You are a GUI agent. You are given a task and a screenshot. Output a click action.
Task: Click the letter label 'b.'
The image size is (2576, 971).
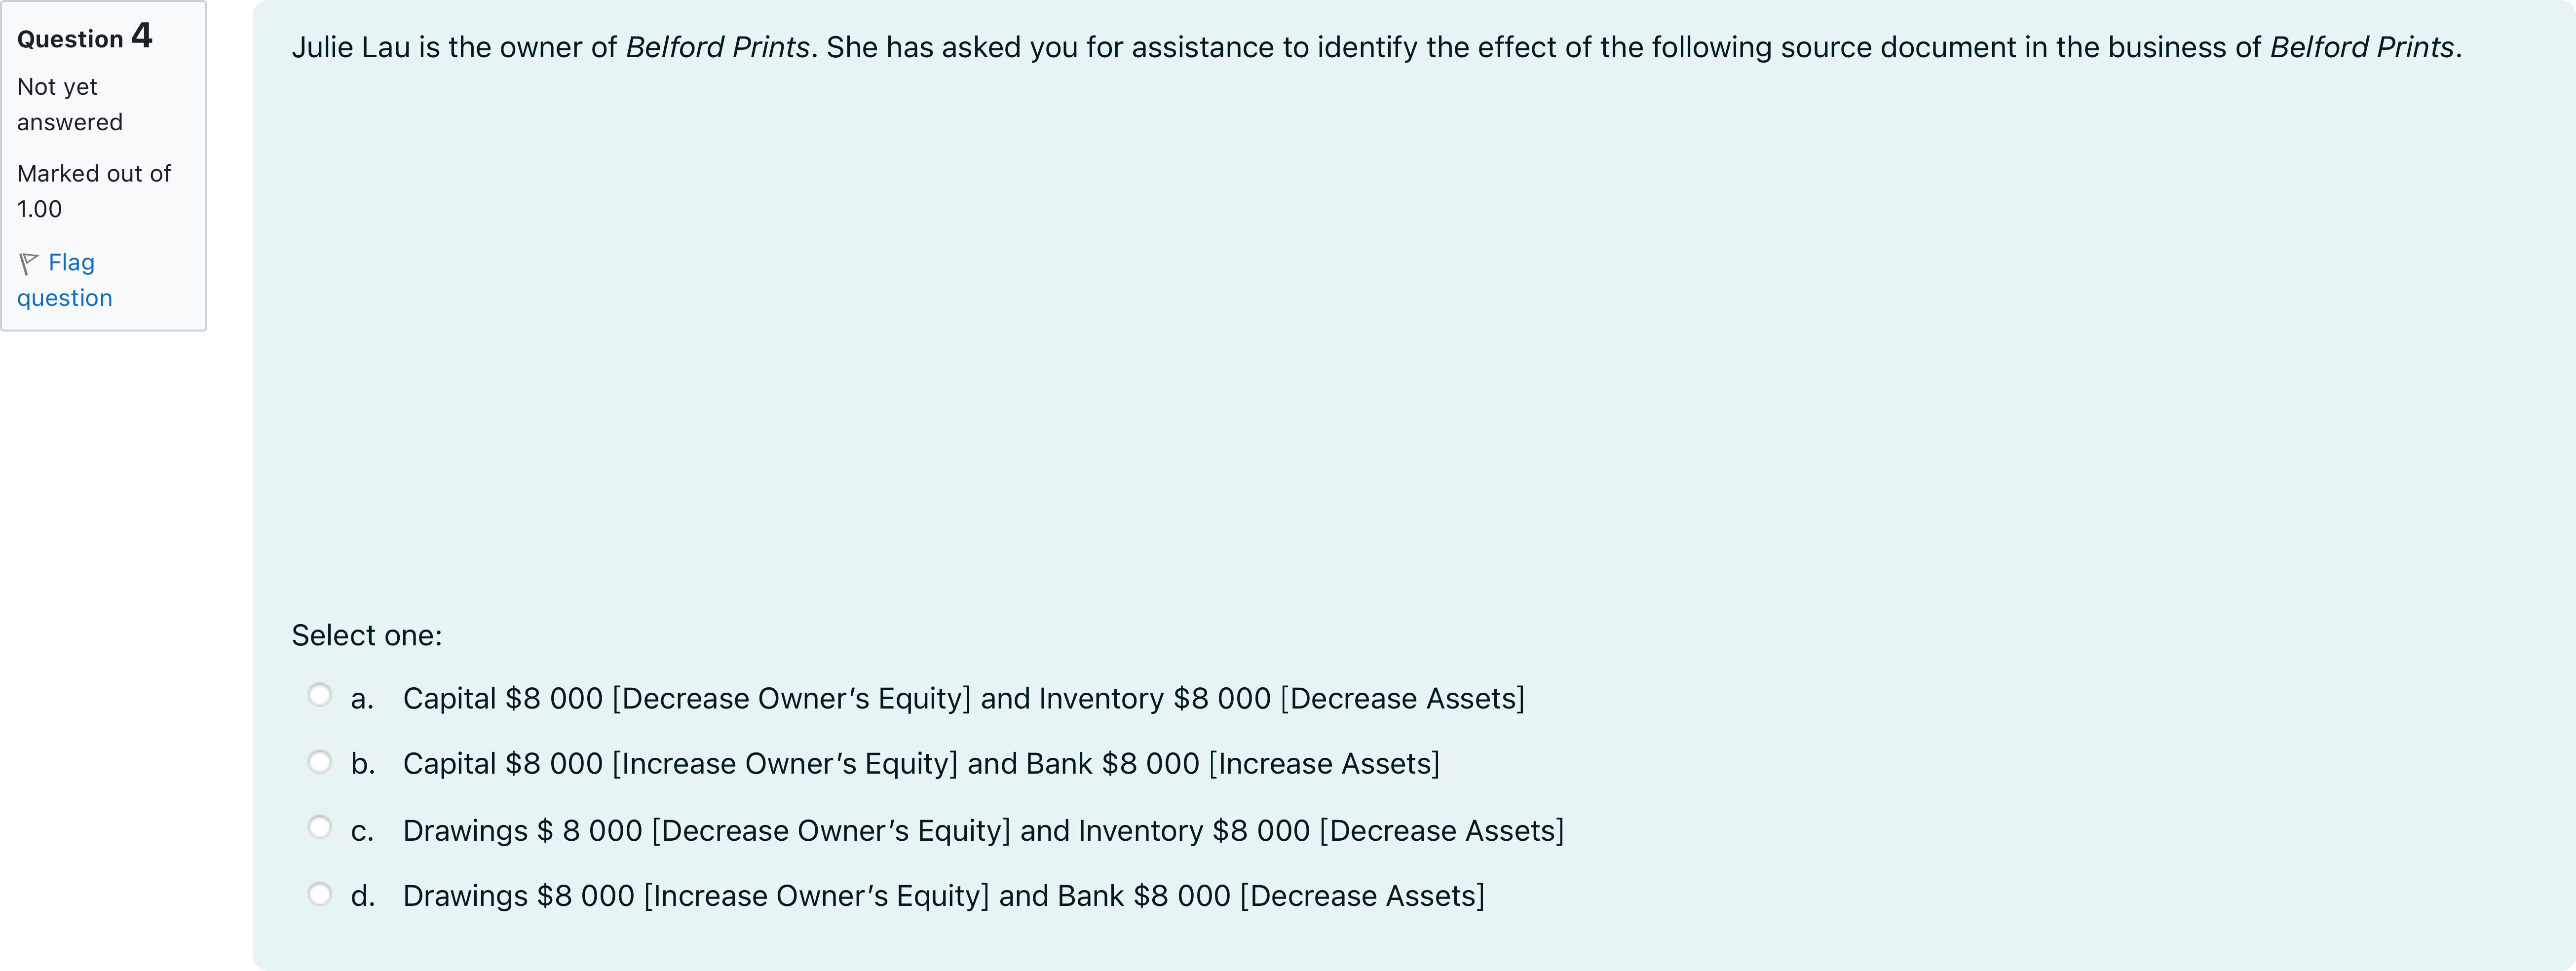point(363,764)
